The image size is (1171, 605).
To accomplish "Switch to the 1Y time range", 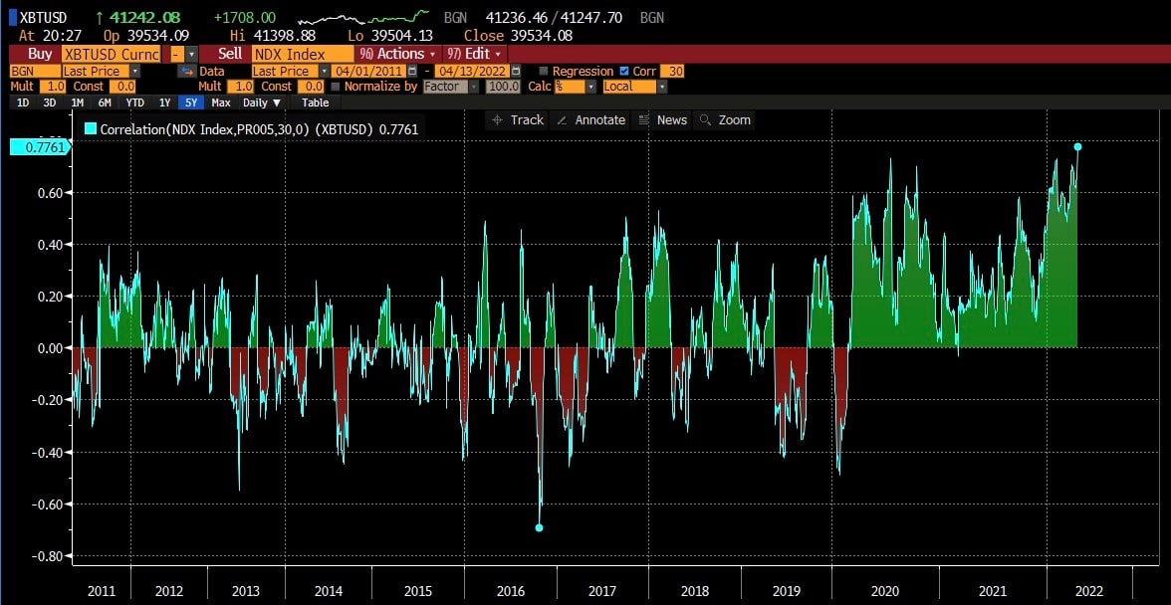I will 164,102.
